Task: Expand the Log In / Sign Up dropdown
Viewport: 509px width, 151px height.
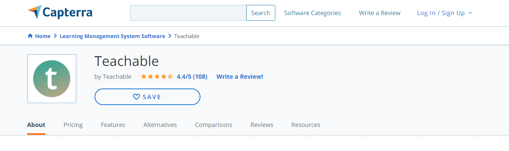Action: (x=445, y=13)
